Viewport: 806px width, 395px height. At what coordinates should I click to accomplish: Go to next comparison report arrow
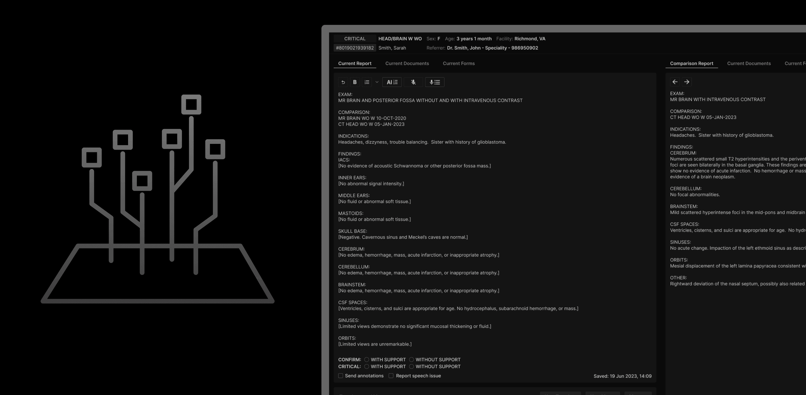(686, 82)
